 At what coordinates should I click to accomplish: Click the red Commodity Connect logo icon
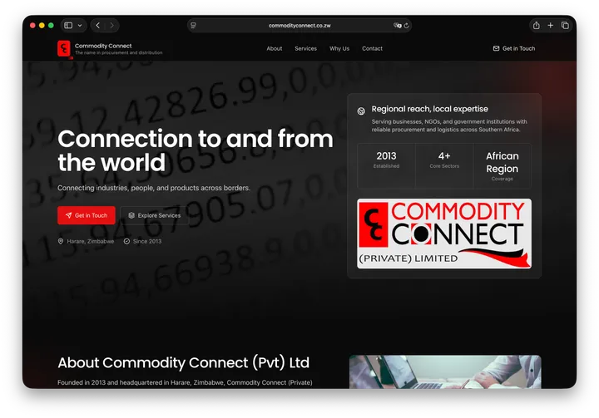pyautogui.click(x=64, y=49)
